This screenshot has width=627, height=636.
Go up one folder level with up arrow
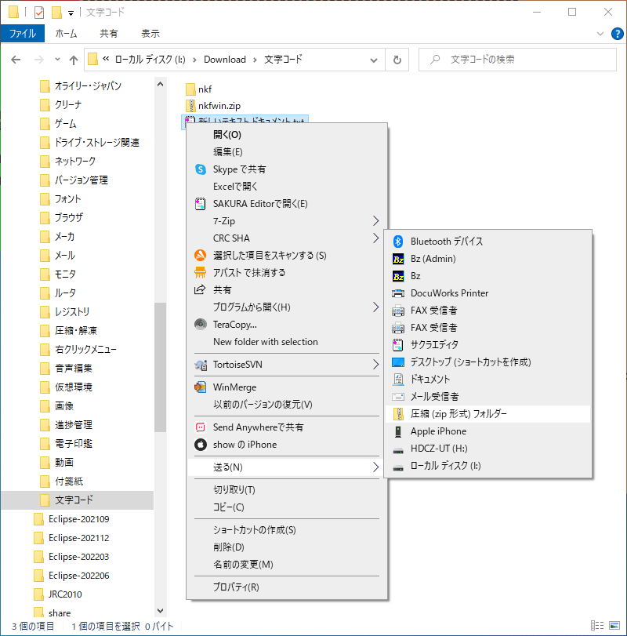tap(74, 60)
